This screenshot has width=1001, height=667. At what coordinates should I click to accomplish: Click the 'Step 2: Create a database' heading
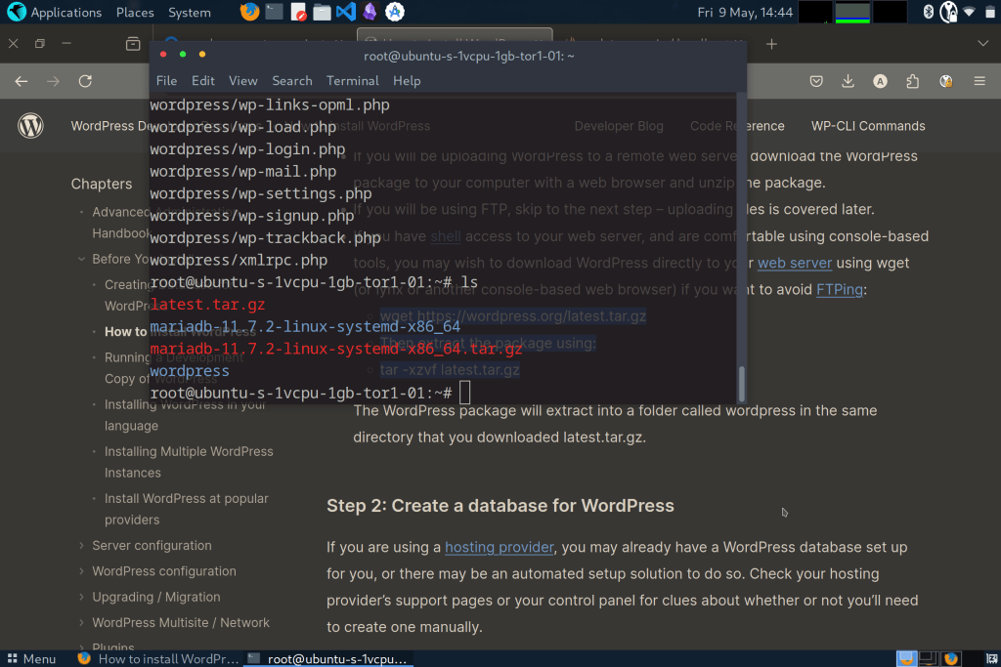(x=500, y=506)
